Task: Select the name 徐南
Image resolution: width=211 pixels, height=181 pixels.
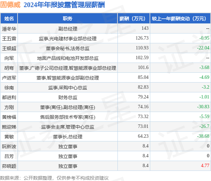Action: click(x=9, y=88)
